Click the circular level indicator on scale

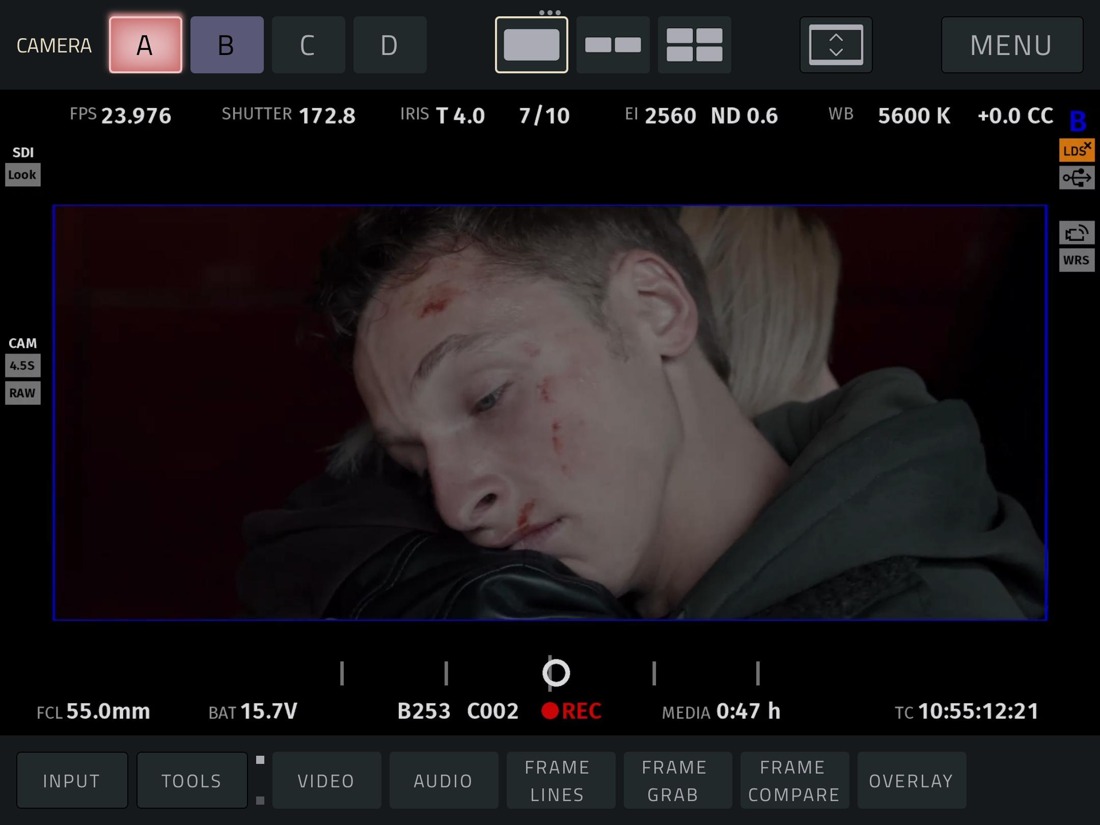[x=556, y=673]
